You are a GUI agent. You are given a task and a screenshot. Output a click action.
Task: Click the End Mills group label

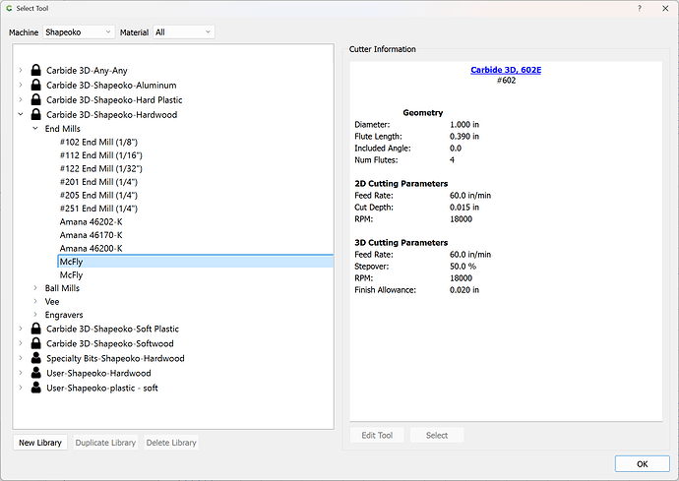point(63,129)
